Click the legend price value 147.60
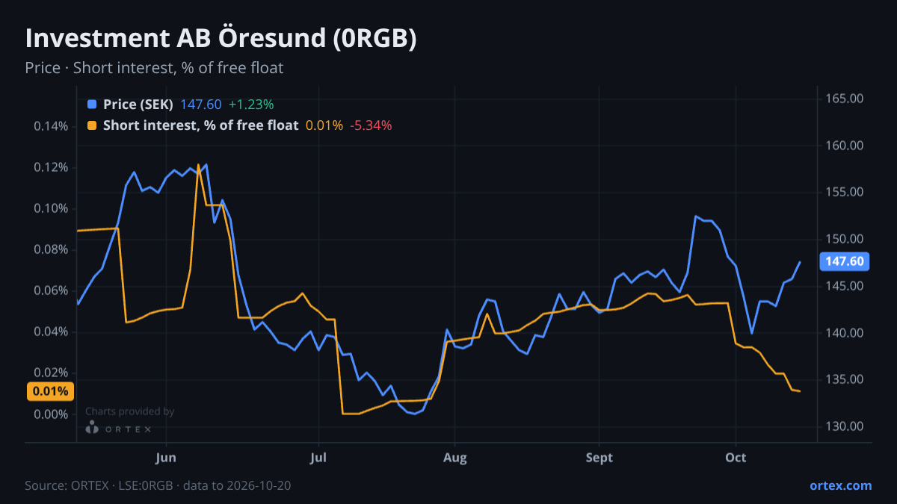Viewport: 897px width, 504px height. click(x=200, y=105)
